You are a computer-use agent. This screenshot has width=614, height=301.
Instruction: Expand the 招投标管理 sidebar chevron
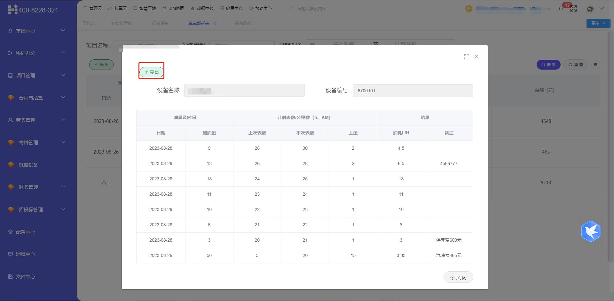click(x=63, y=209)
